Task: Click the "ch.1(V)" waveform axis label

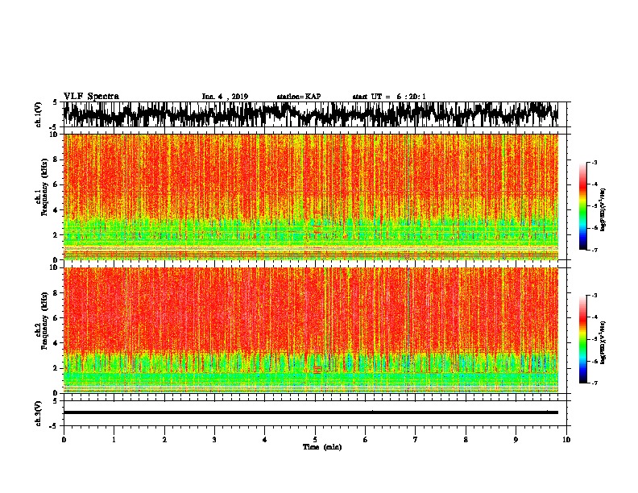Action: (38, 114)
